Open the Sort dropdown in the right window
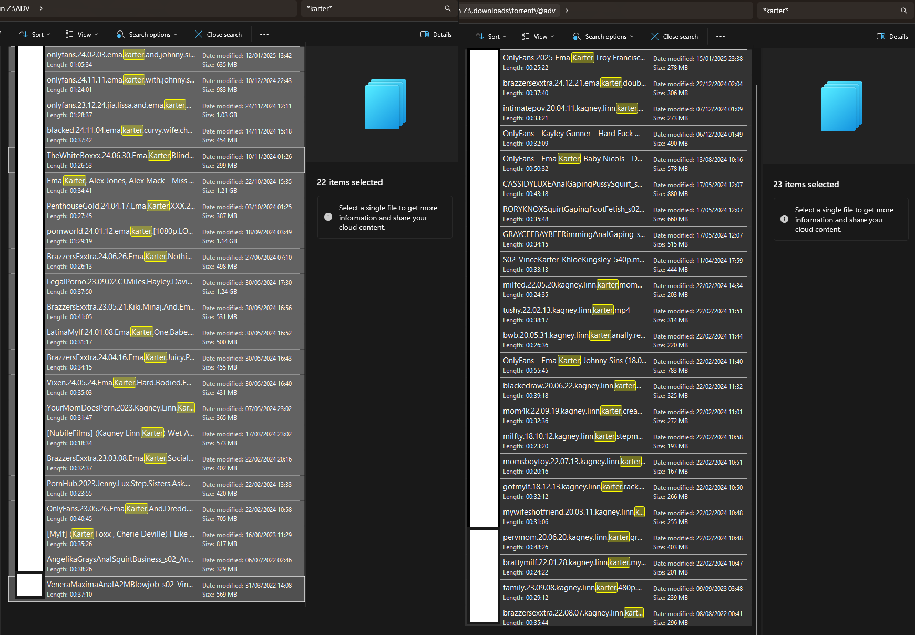915x635 pixels. pos(490,36)
